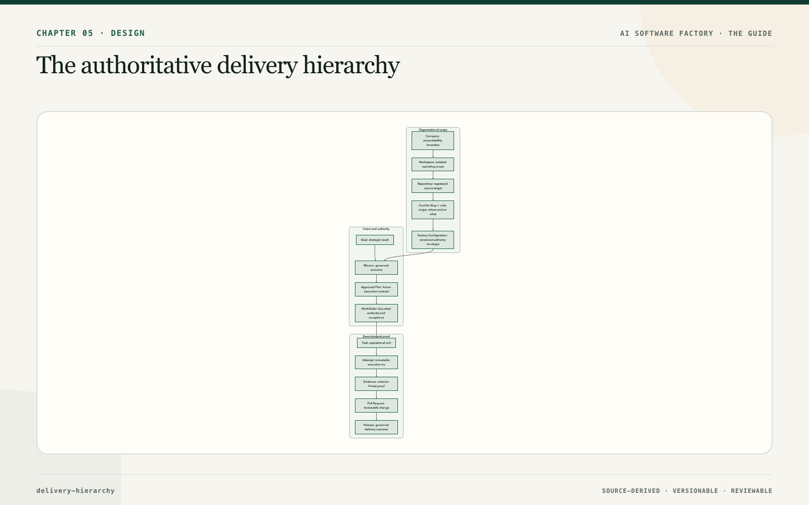Image resolution: width=809 pixels, height=505 pixels.
Task: Click the 'Organisational scope' group label
Action: [433, 130]
